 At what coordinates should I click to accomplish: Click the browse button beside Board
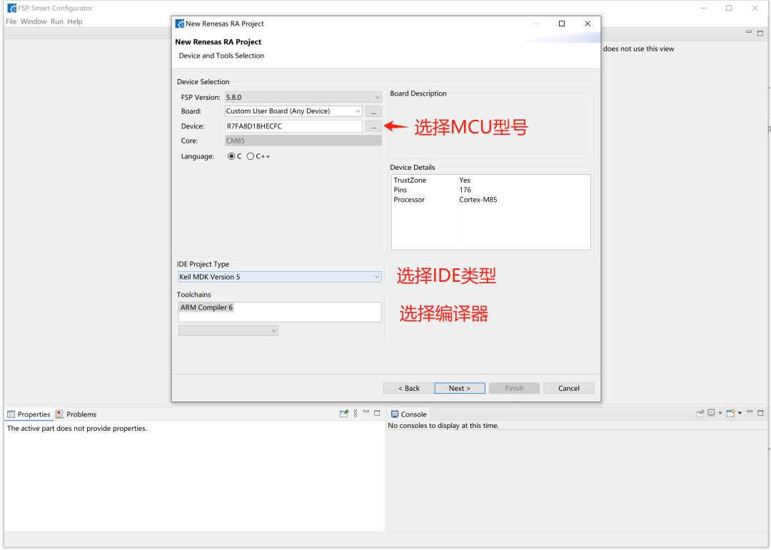[x=373, y=111]
